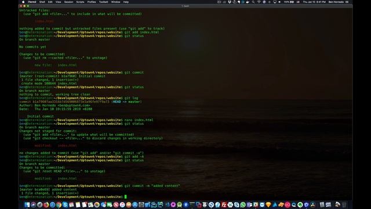Click the terminal cursor at the last prompt

click(x=126, y=197)
